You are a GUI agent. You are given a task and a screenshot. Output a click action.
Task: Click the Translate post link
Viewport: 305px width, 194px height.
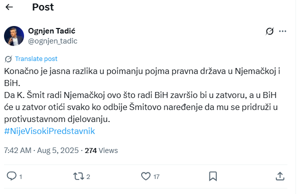[x=36, y=58]
